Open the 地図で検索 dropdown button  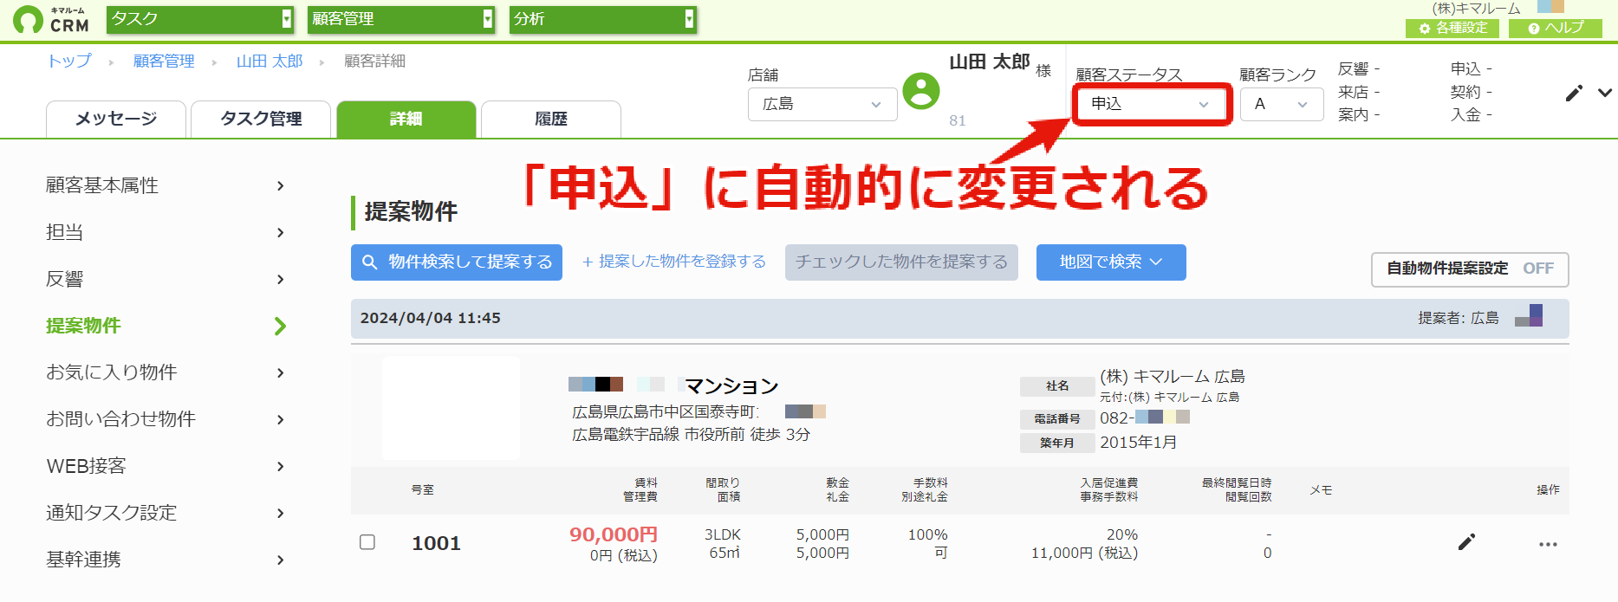[x=1111, y=262]
